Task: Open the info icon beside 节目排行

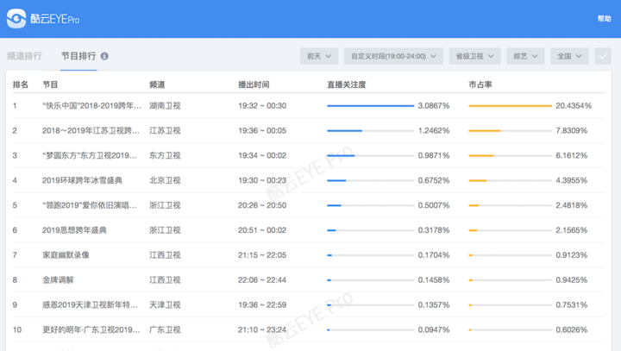Action: [x=104, y=56]
